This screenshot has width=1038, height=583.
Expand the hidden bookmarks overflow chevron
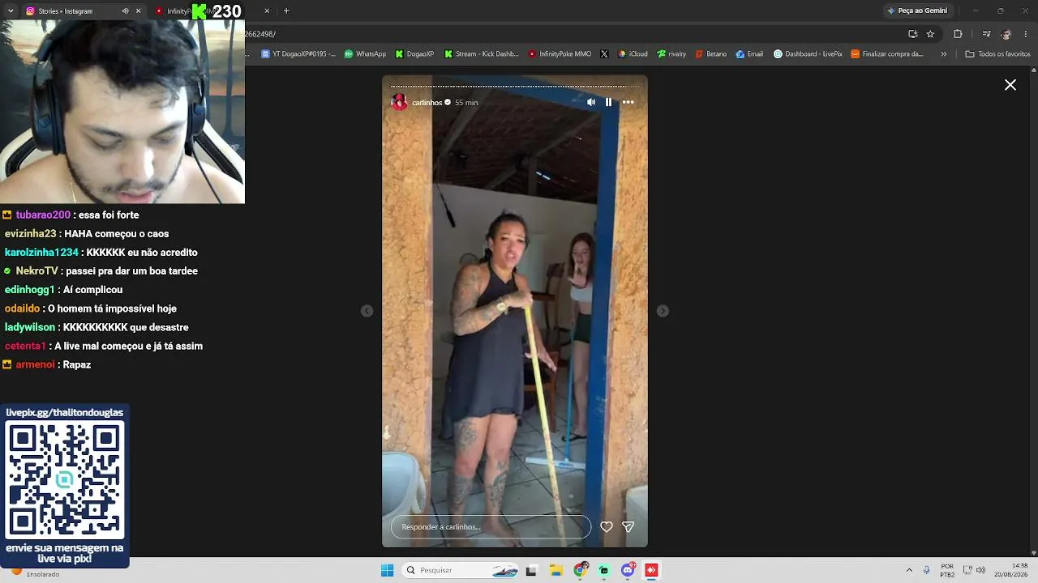943,54
